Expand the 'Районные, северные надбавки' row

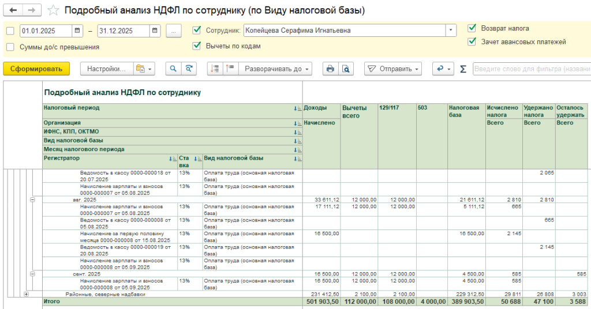coord(26,294)
